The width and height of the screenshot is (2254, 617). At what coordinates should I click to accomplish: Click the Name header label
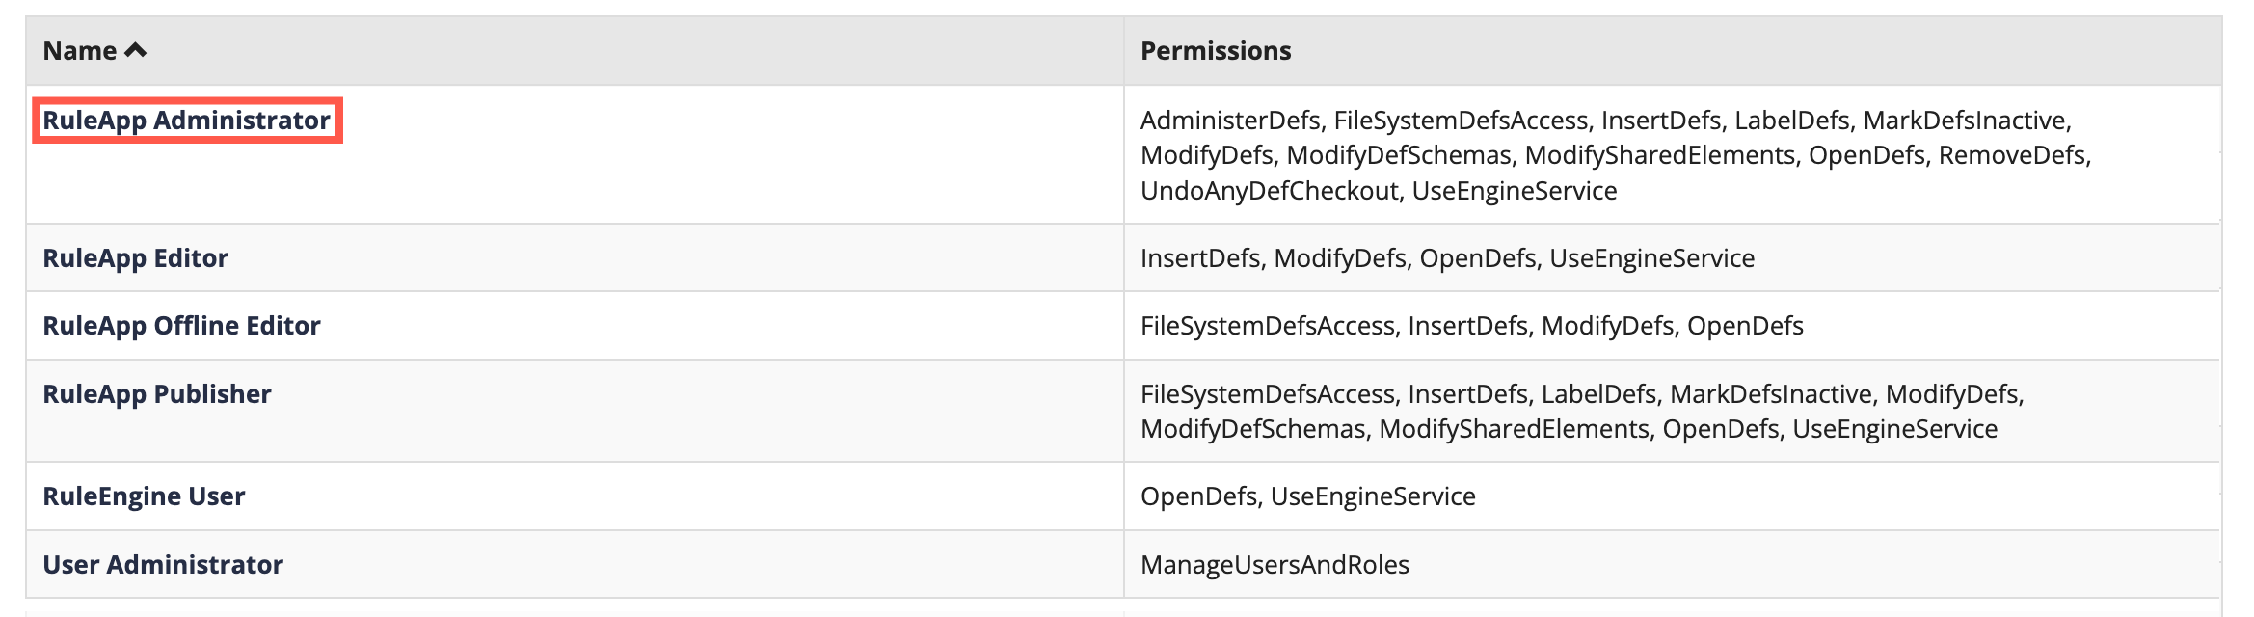point(82,51)
